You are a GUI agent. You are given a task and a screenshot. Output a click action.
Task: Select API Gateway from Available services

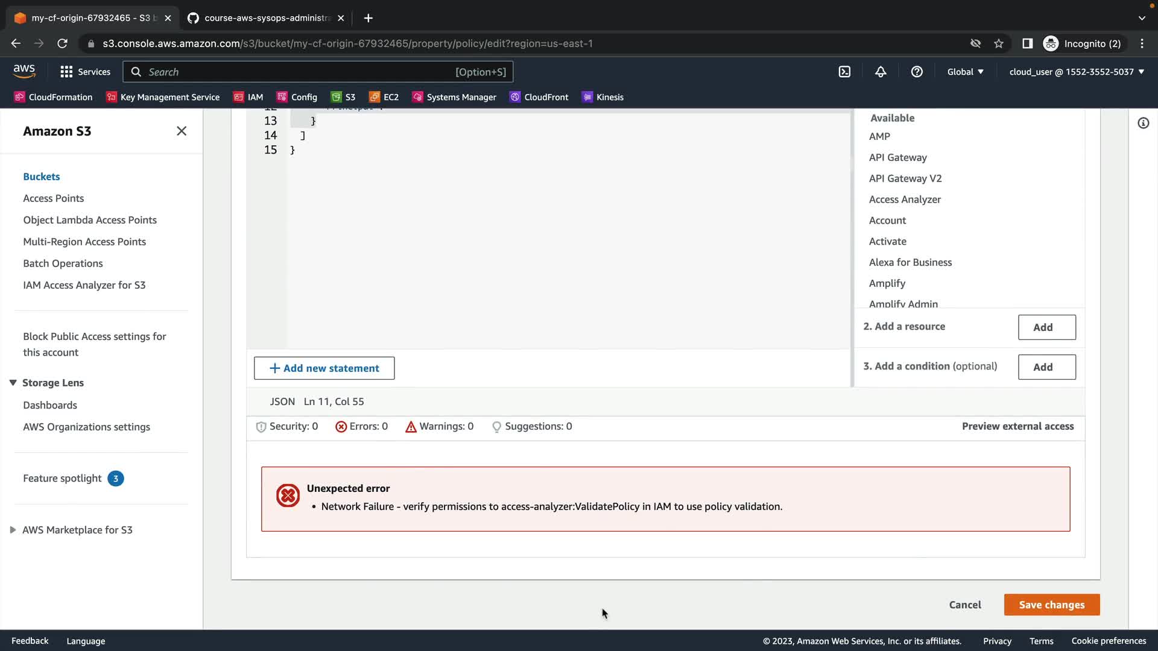click(897, 157)
